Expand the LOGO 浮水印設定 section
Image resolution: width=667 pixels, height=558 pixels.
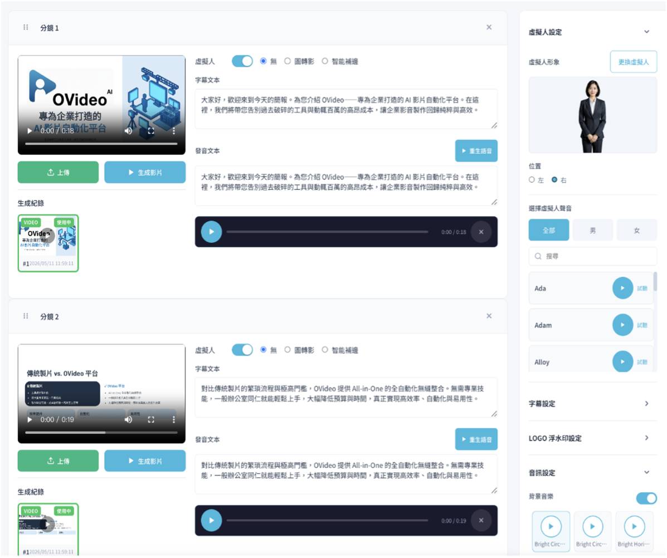coord(646,438)
